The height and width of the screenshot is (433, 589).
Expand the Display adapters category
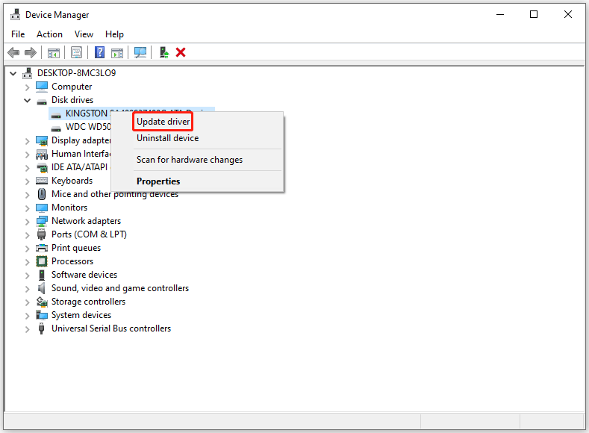point(27,141)
